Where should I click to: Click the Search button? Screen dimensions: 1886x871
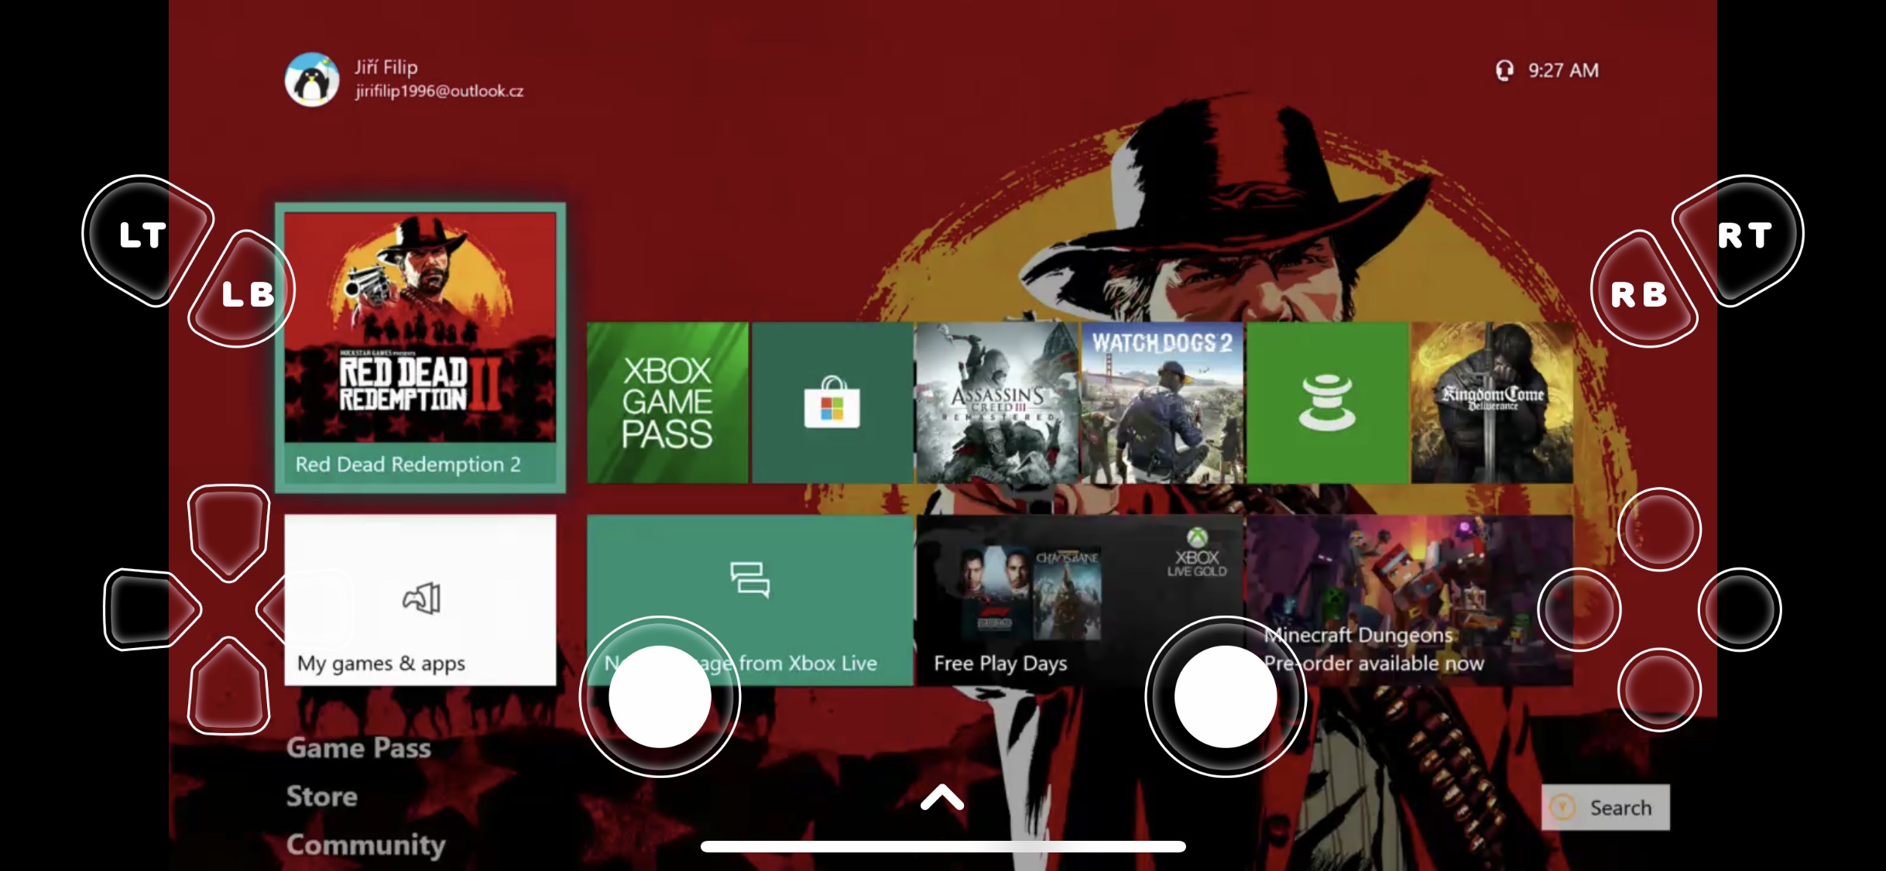1605,808
